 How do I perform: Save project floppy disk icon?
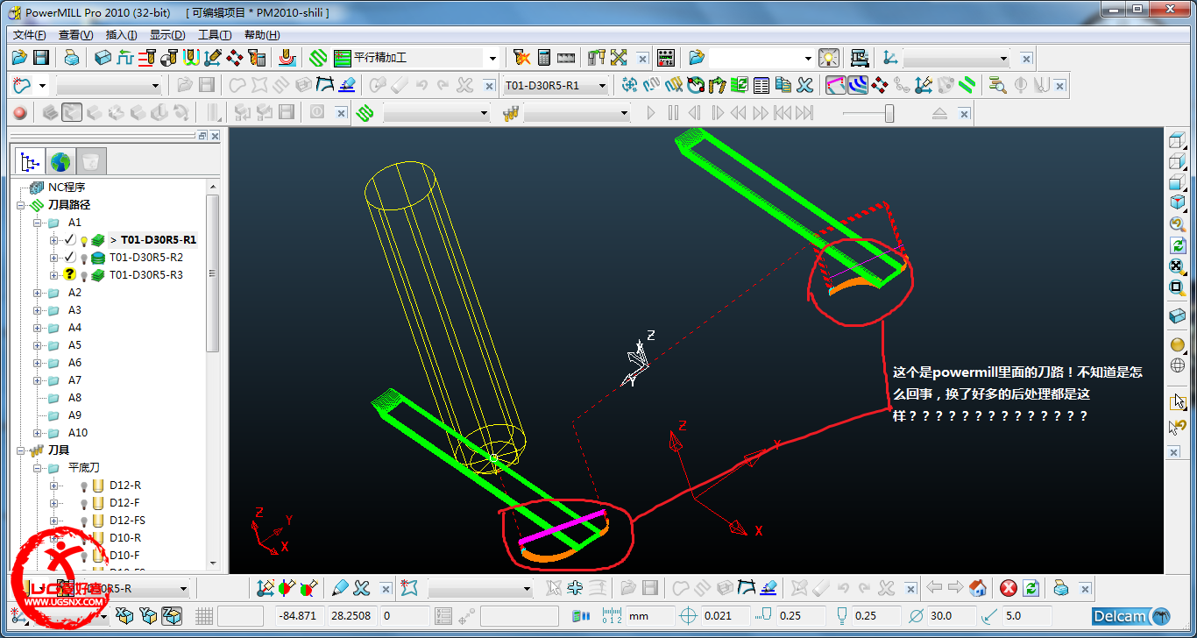coord(40,58)
